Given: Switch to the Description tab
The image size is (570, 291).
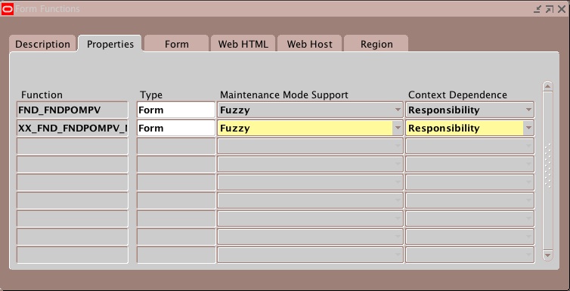Looking at the screenshot, I should (x=42, y=44).
